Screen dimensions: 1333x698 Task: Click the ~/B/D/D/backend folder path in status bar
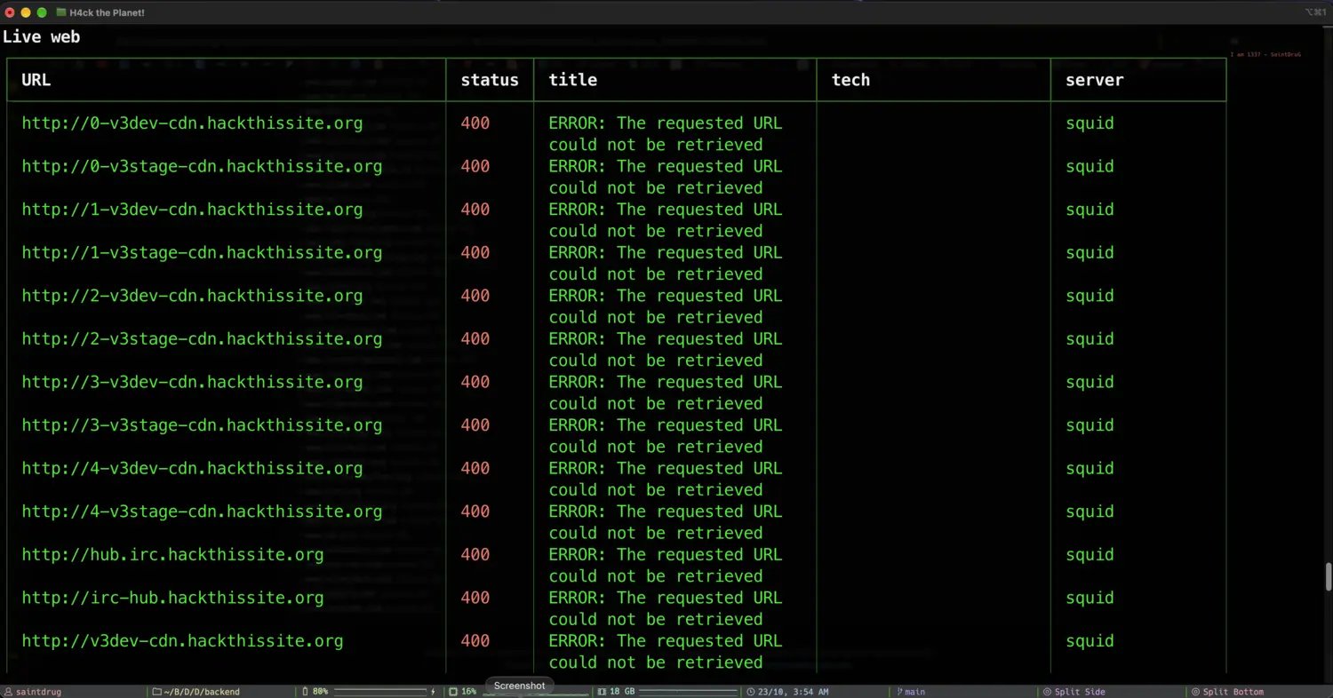click(196, 692)
